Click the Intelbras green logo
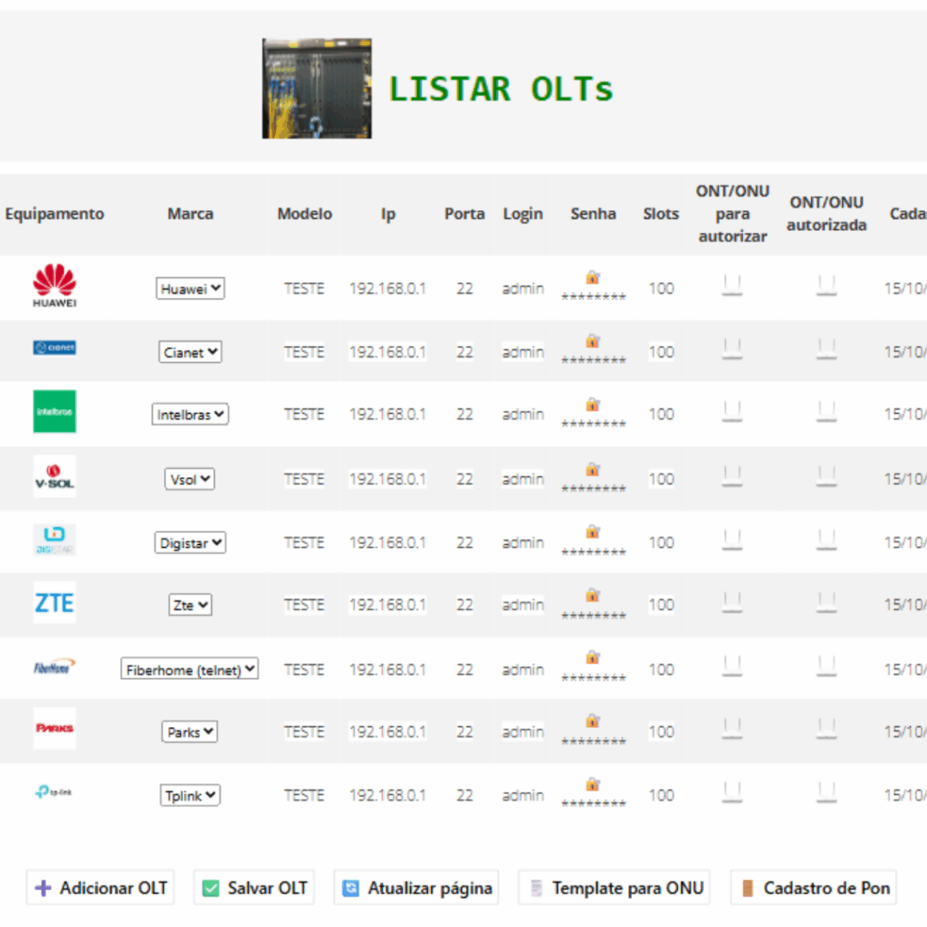 coord(54,412)
